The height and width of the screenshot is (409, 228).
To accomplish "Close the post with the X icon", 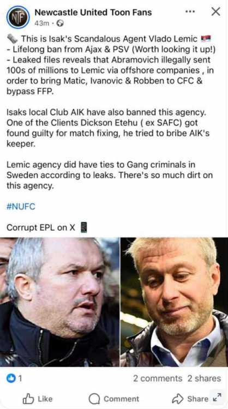I will click(216, 11).
